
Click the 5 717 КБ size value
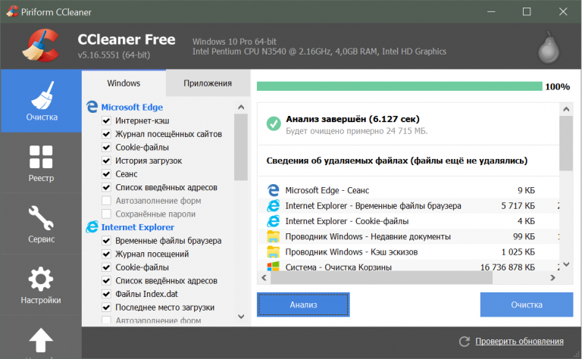click(518, 206)
